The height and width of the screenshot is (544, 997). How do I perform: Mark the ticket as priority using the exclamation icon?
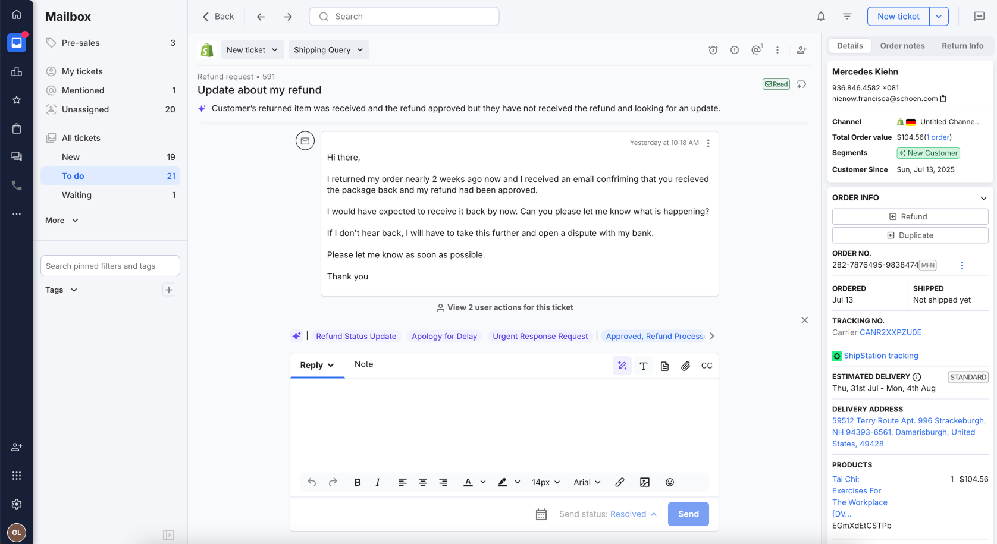point(735,51)
